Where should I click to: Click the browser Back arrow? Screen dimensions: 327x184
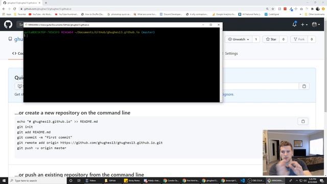4,9
